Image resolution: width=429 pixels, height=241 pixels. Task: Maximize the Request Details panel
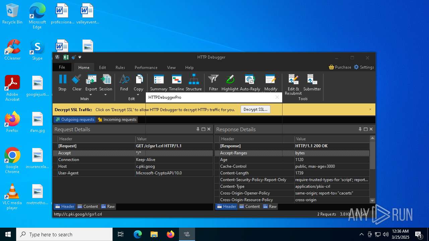203,129
